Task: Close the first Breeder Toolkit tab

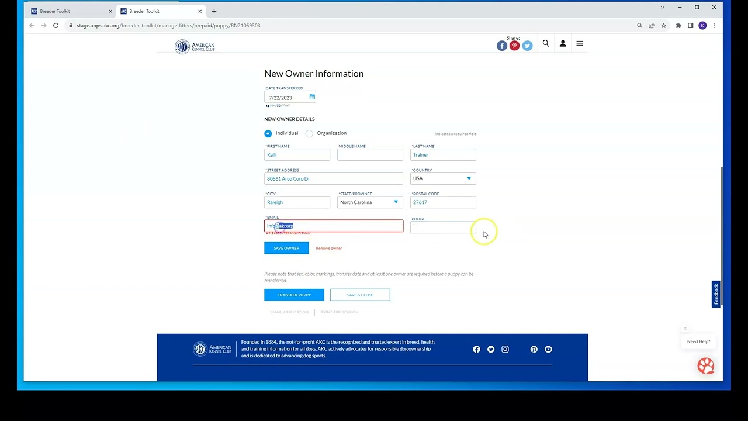Action: point(110,11)
